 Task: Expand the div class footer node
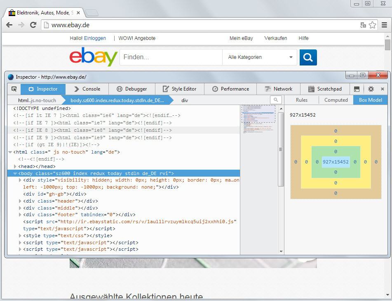coord(20,215)
